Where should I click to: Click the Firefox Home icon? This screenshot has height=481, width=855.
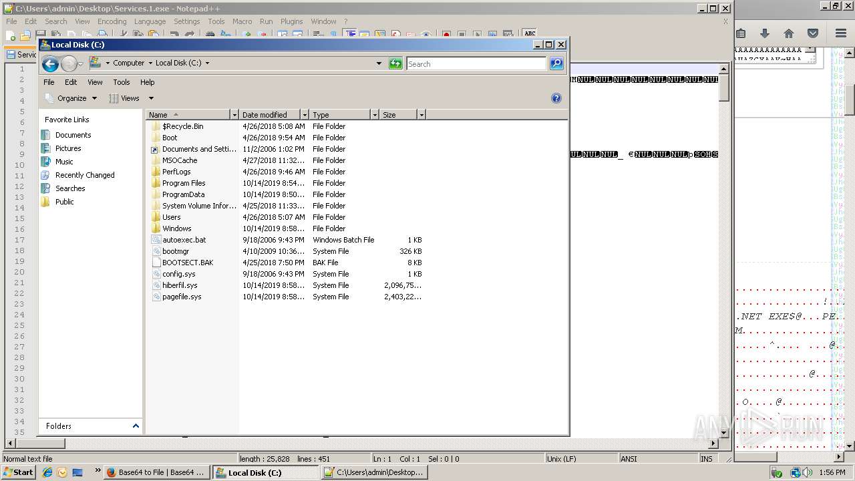point(789,33)
